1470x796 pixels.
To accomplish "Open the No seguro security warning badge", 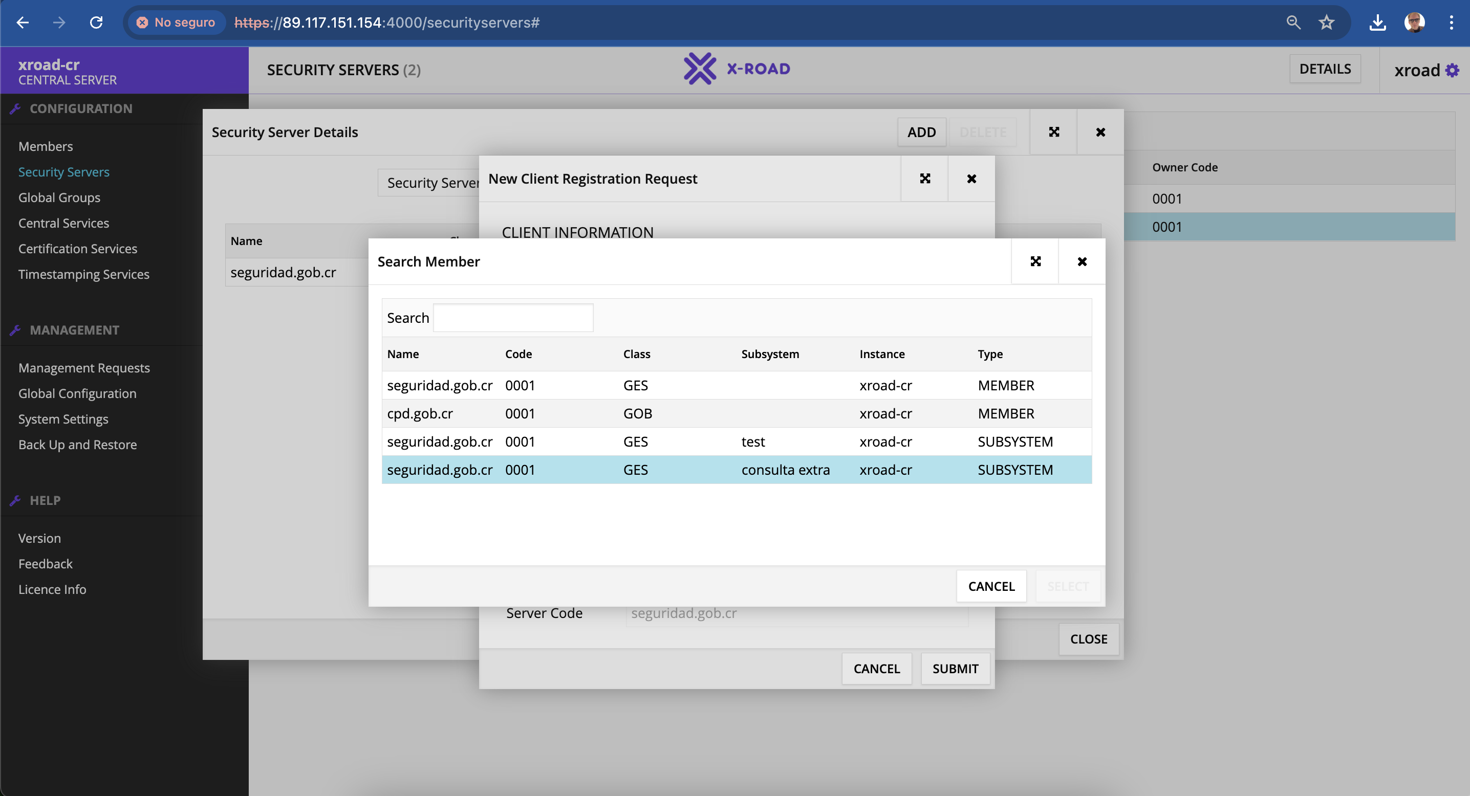I will click(177, 22).
